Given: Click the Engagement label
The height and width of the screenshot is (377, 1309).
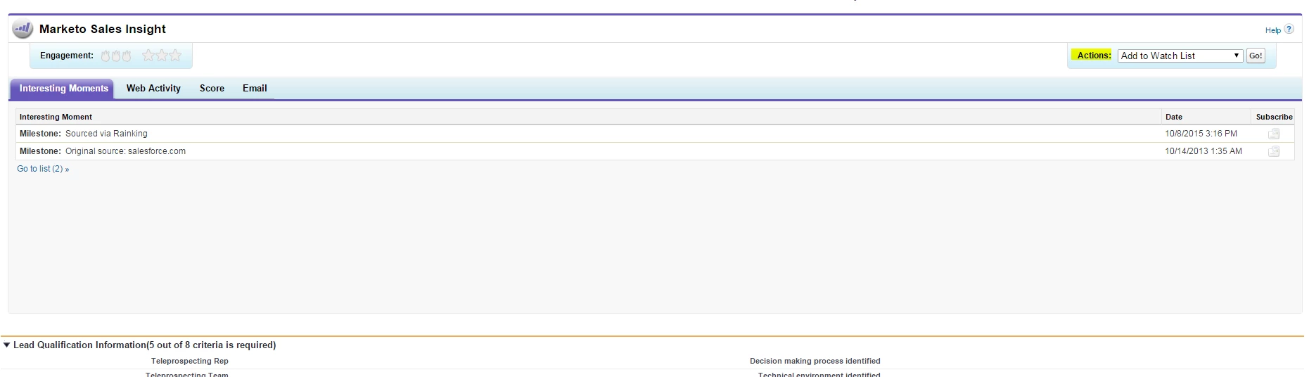Looking at the screenshot, I should click(67, 56).
